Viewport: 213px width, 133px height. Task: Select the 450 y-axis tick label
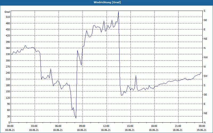(8, 30)
